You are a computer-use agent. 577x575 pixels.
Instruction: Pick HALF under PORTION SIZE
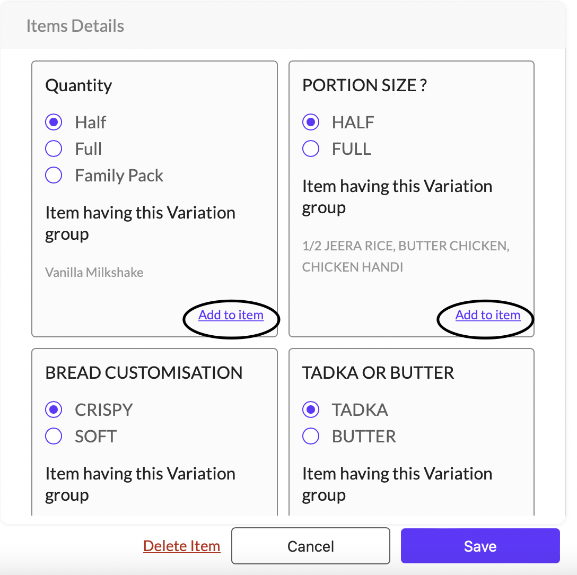(x=311, y=123)
